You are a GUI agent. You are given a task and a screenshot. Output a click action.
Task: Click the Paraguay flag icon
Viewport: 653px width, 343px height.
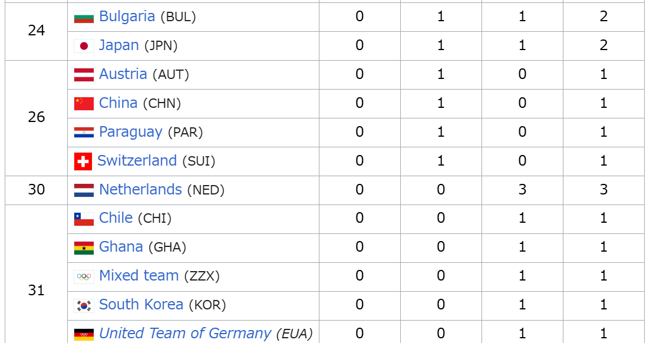pyautogui.click(x=84, y=133)
